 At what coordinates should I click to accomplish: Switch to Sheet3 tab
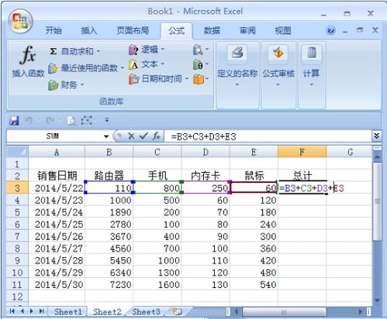[x=146, y=312]
